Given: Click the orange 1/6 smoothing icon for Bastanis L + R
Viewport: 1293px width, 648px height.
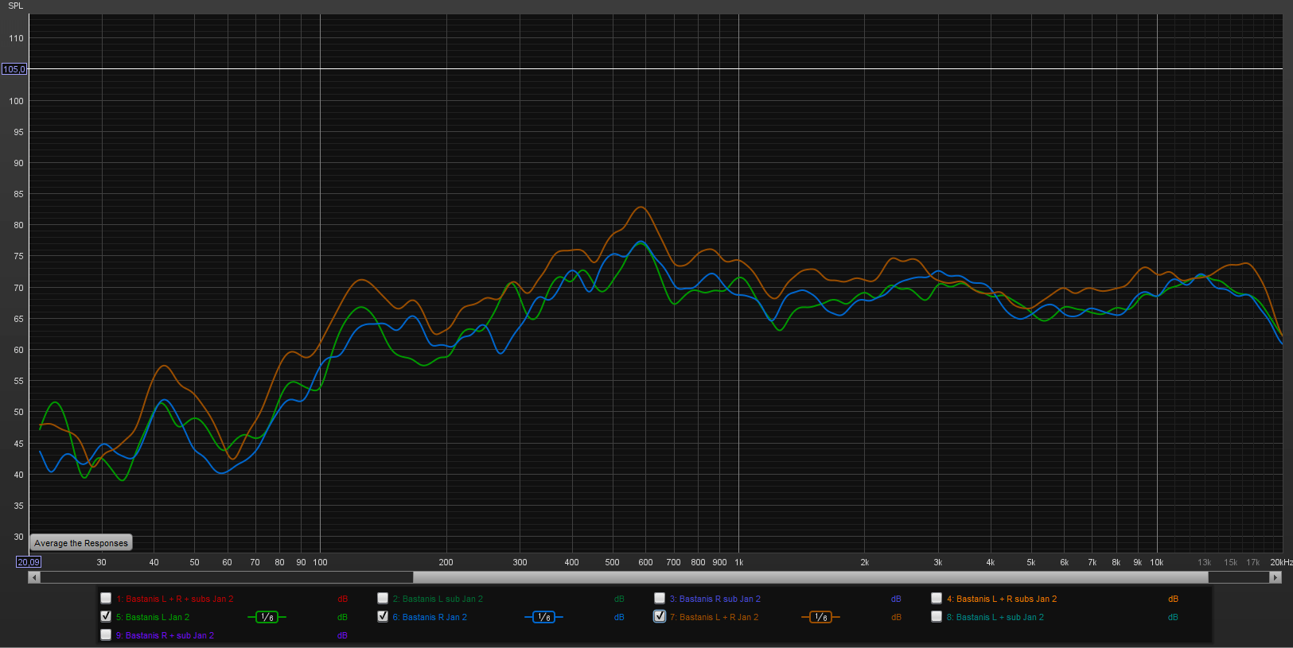Looking at the screenshot, I should pyautogui.click(x=820, y=617).
